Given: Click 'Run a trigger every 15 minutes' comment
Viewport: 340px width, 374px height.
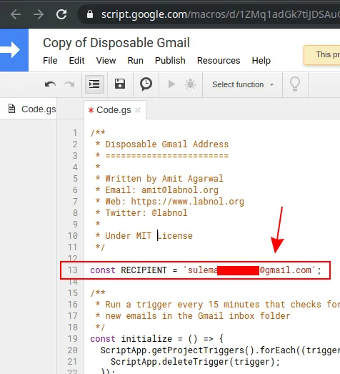Looking at the screenshot, I should [182, 305].
